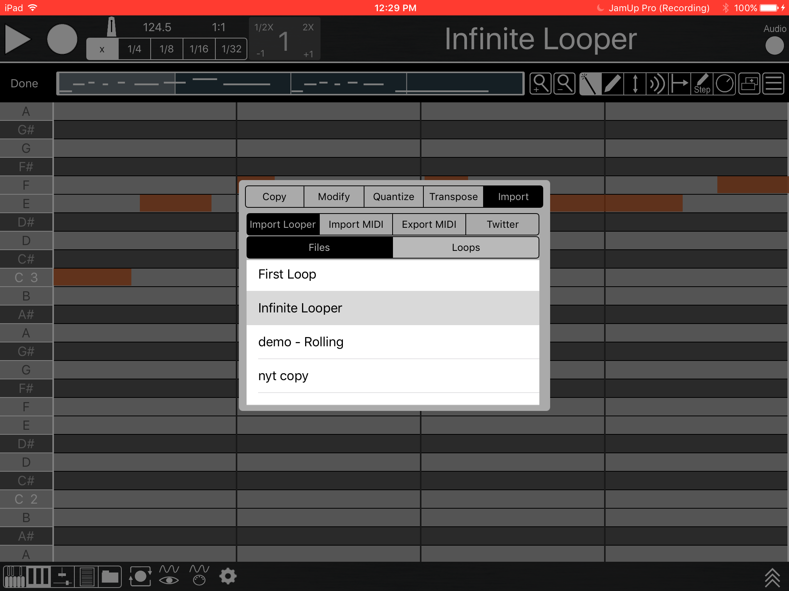Tap the waveform MIDI connector icon
Image resolution: width=789 pixels, height=591 pixels.
[x=199, y=575]
